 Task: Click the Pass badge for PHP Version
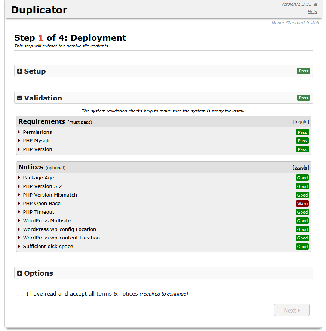pos(302,149)
